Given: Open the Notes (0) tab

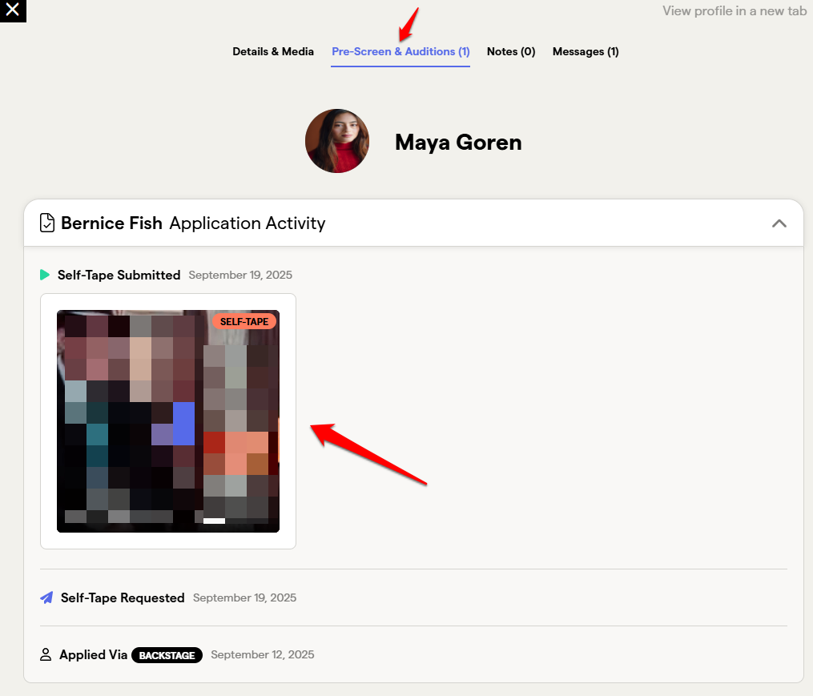Looking at the screenshot, I should pyautogui.click(x=511, y=51).
